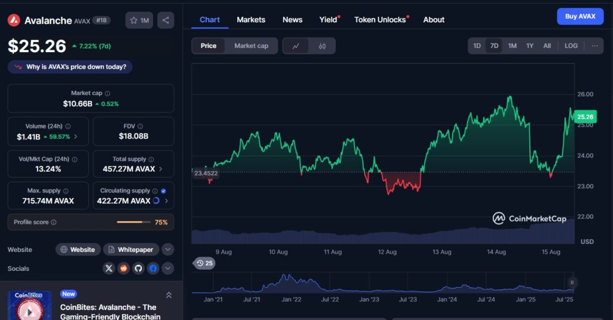Open the share icon button
This screenshot has height=320, width=613.
(166, 20)
